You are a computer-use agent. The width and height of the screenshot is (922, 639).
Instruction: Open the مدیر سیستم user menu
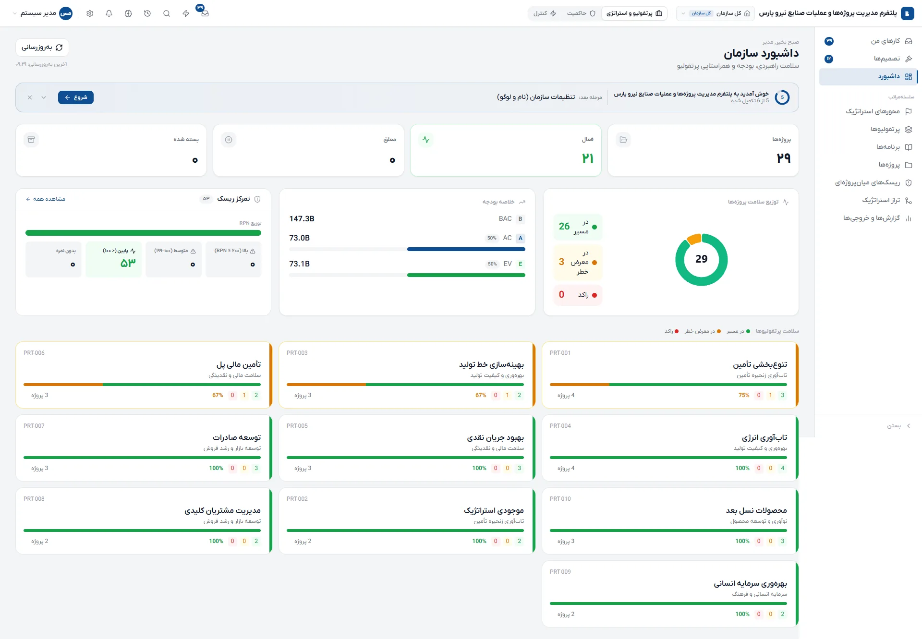42,13
